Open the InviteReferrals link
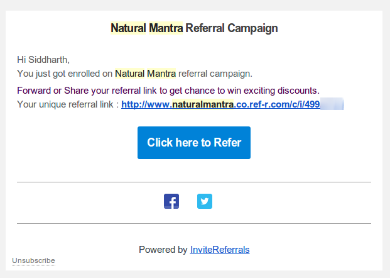The width and height of the screenshot is (390, 278). pos(220,250)
